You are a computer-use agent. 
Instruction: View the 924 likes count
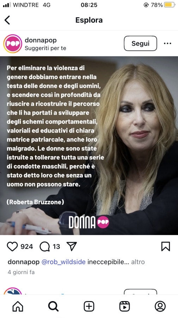click(27, 247)
